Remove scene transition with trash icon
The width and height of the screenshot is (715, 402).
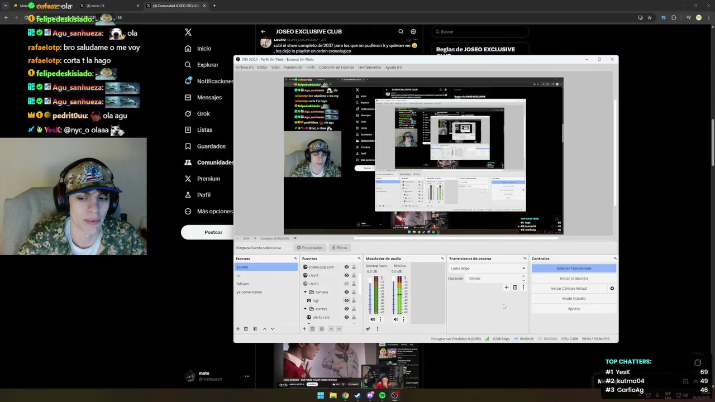[x=515, y=288]
